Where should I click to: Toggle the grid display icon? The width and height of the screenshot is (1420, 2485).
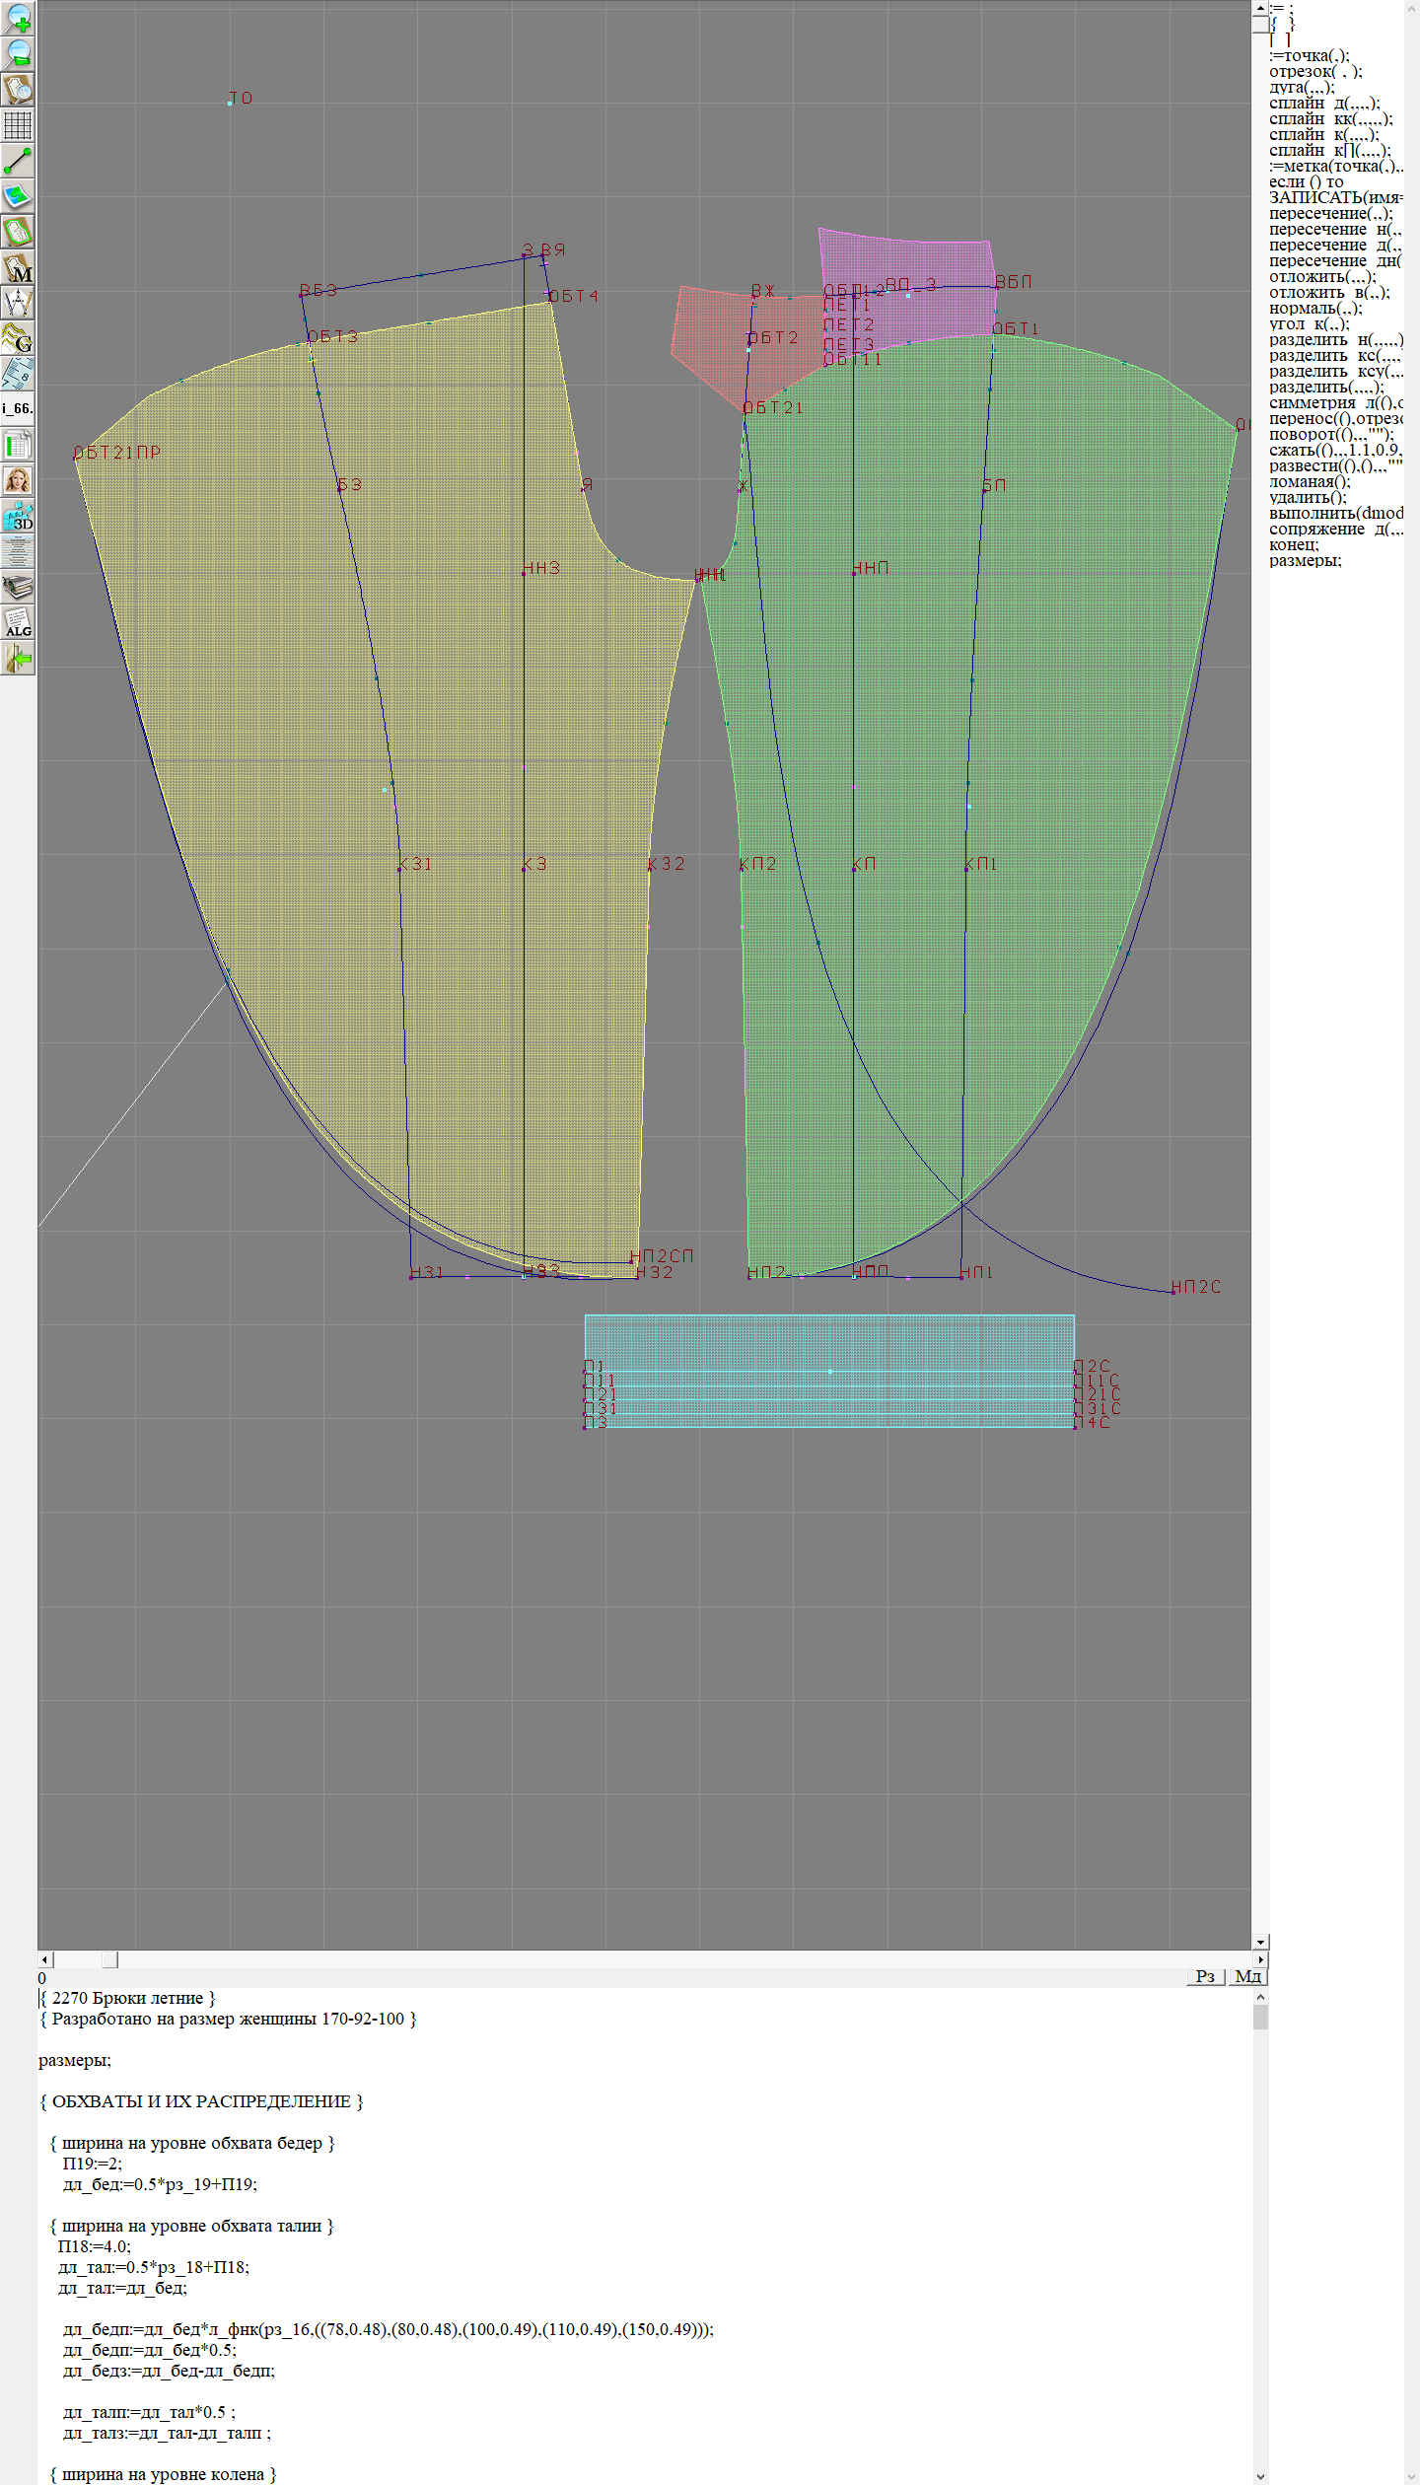(18, 125)
